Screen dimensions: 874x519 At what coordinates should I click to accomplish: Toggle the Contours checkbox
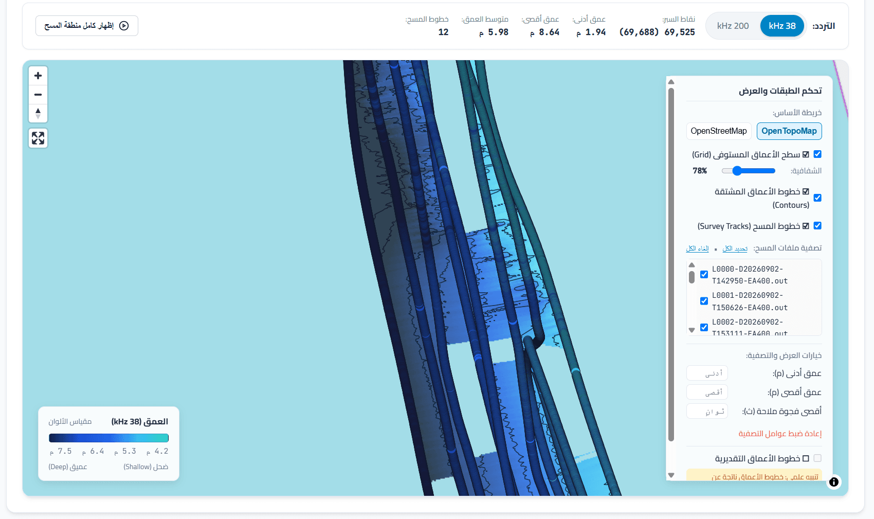817,198
